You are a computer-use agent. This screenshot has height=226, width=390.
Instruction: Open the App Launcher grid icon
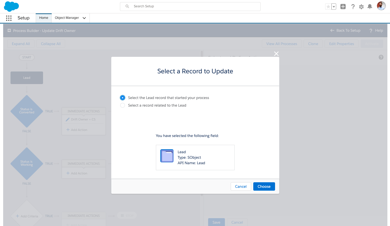[9, 18]
